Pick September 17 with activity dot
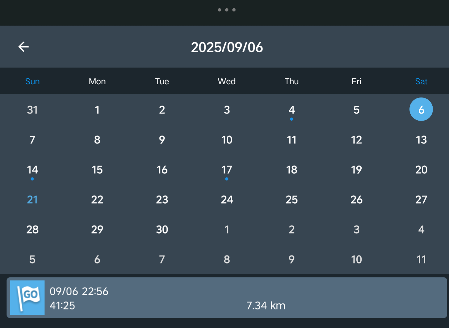The image size is (449, 328). pyautogui.click(x=227, y=170)
